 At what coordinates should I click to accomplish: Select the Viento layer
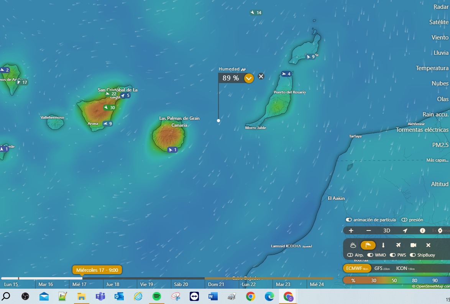click(x=440, y=37)
